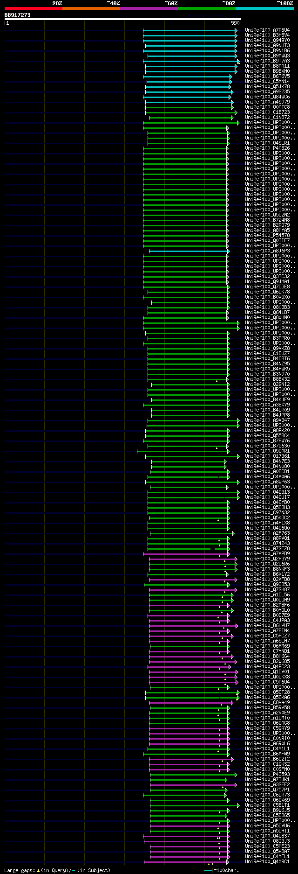This screenshot has width=298, height=874.
Task: Select the UniRef100_A8MYA5 label
Action: [x=267, y=231]
